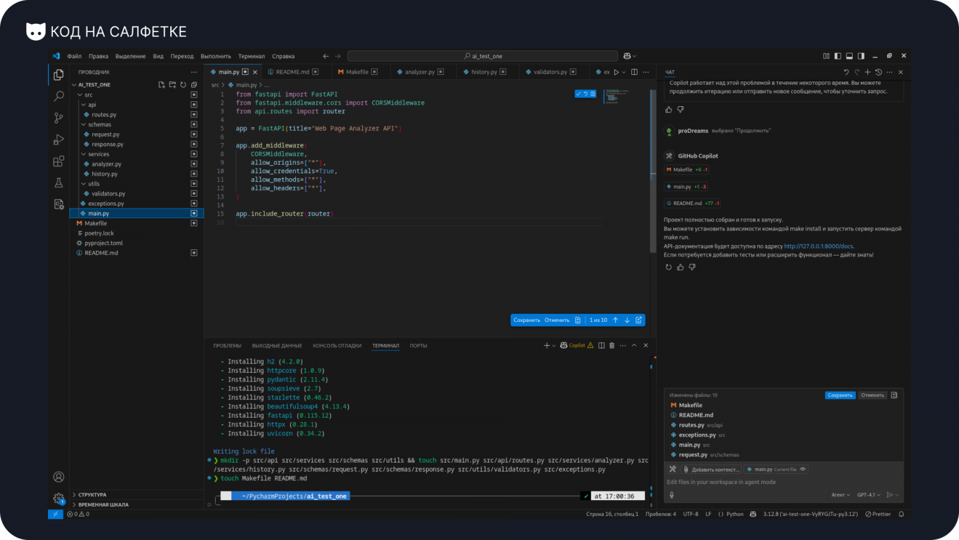Open the Source Control view
This screenshot has height=540, width=959.
click(x=59, y=118)
